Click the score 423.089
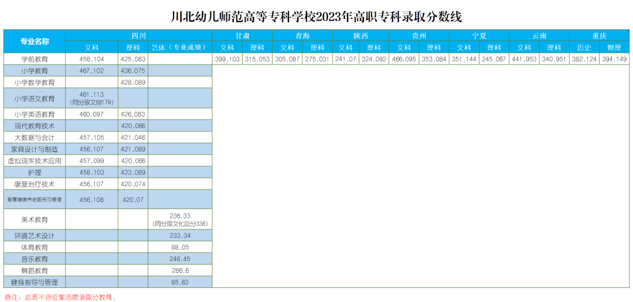Image resolution: width=633 pixels, height=302 pixels. point(133,173)
